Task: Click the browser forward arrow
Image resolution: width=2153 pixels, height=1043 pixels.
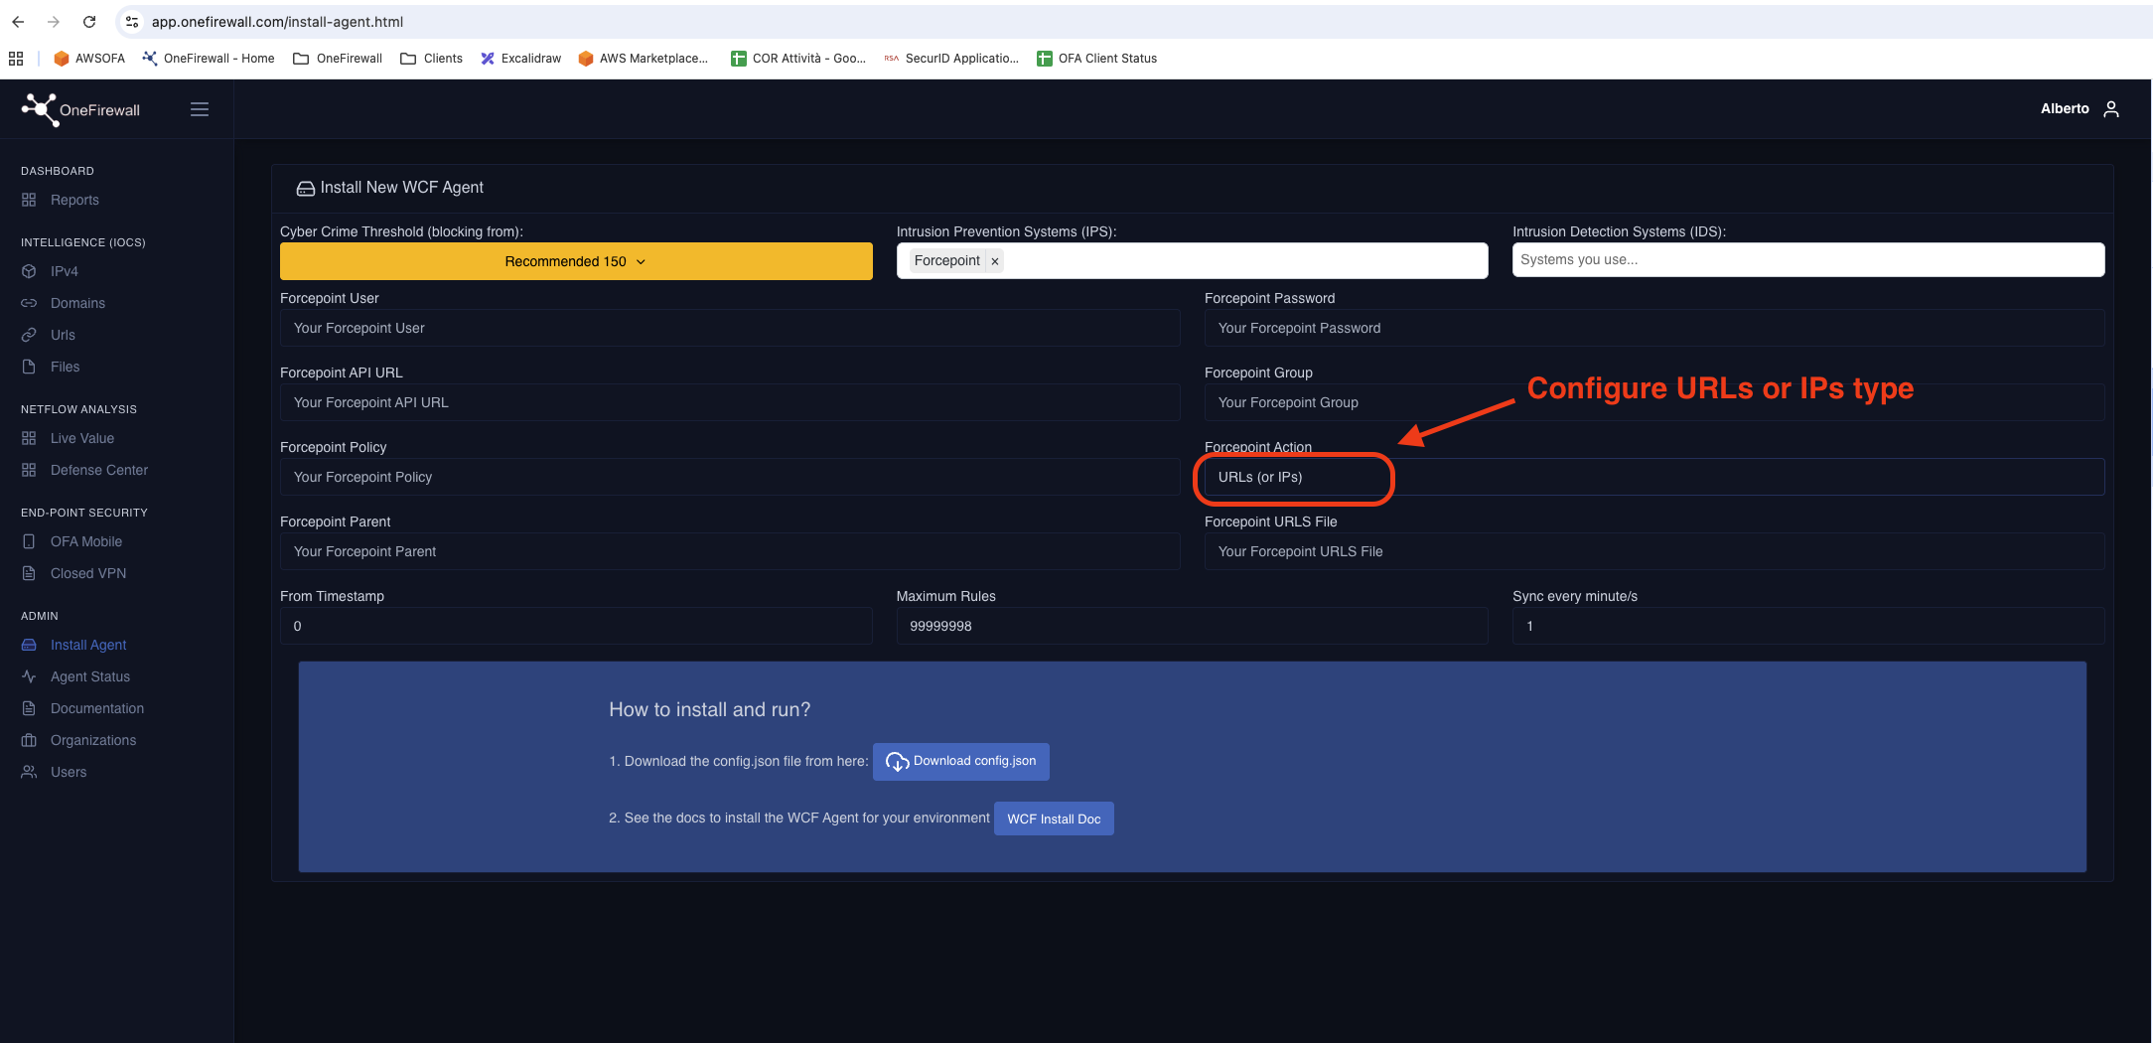Action: click(x=54, y=22)
